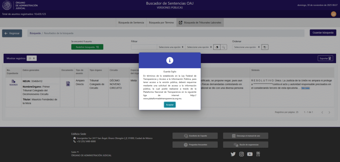This screenshot has height=162, width=340.
Task: Click the DGETO logo icon
Action: coord(258,154)
